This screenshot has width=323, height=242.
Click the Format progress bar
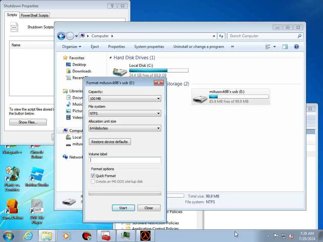click(x=125, y=193)
